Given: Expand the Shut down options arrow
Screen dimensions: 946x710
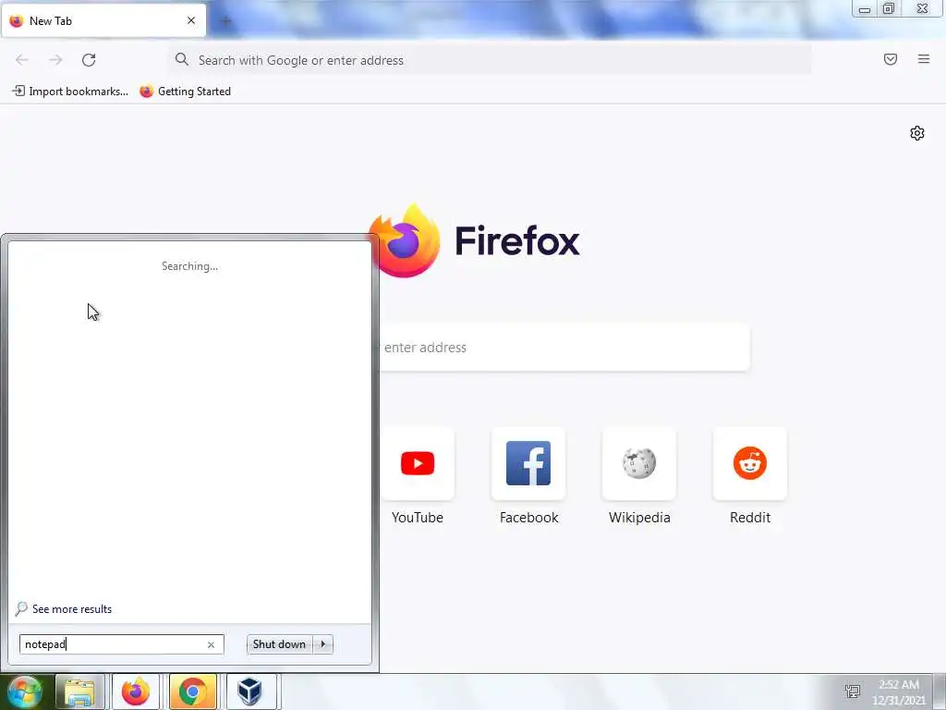Looking at the screenshot, I should pos(323,644).
